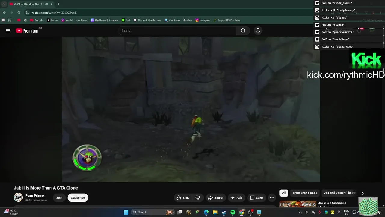This screenshot has width=385, height=217.
Task: Share the video
Action: [215, 198]
